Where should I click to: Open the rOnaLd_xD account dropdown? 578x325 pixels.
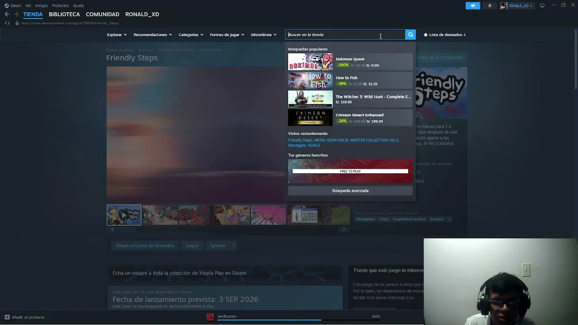(521, 5)
